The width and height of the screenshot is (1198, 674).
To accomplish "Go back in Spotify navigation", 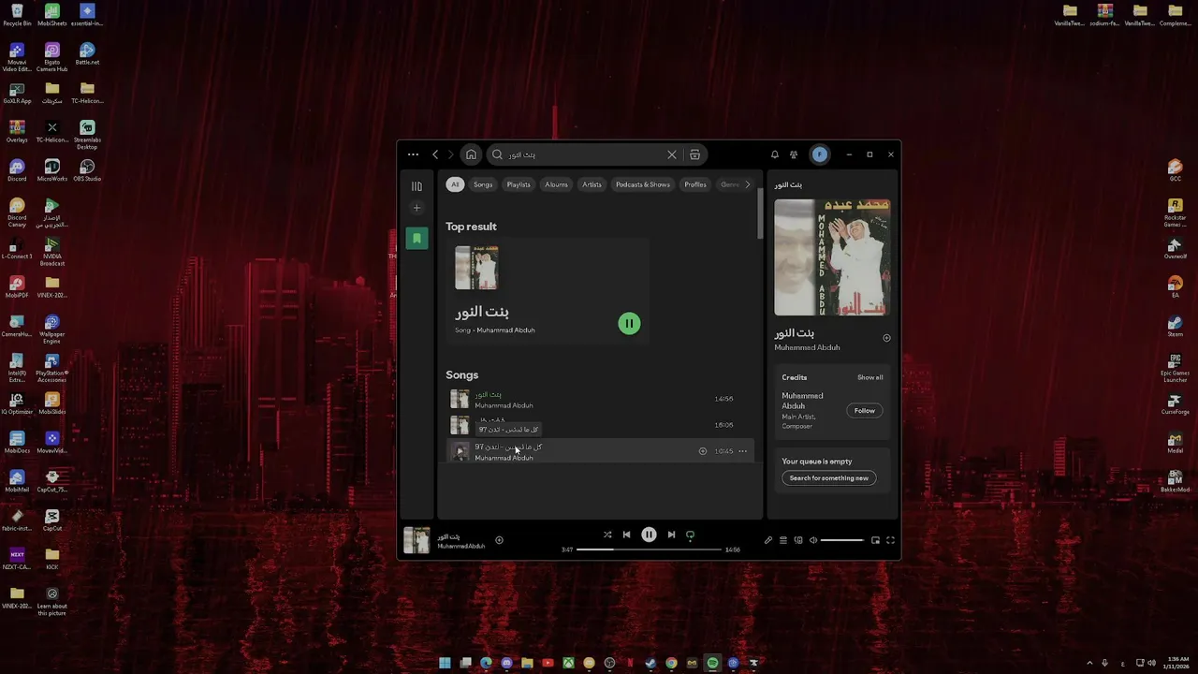I will [435, 154].
